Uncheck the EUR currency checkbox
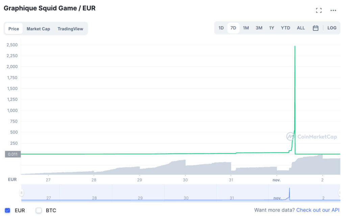346x219 pixels. click(x=8, y=211)
